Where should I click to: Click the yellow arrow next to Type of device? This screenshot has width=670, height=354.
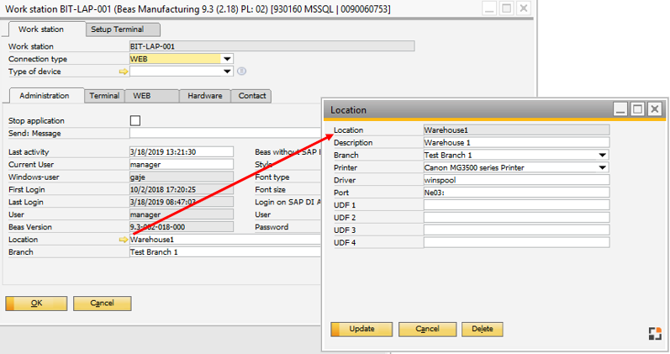point(124,71)
